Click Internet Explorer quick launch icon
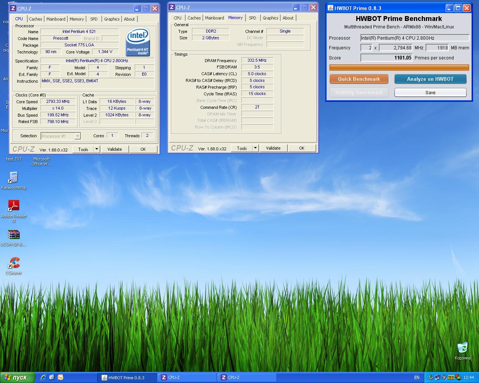 click(x=43, y=377)
